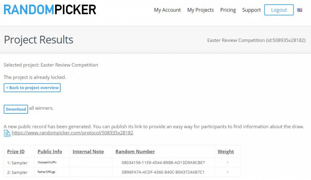Go back to project overview

pos(32,88)
